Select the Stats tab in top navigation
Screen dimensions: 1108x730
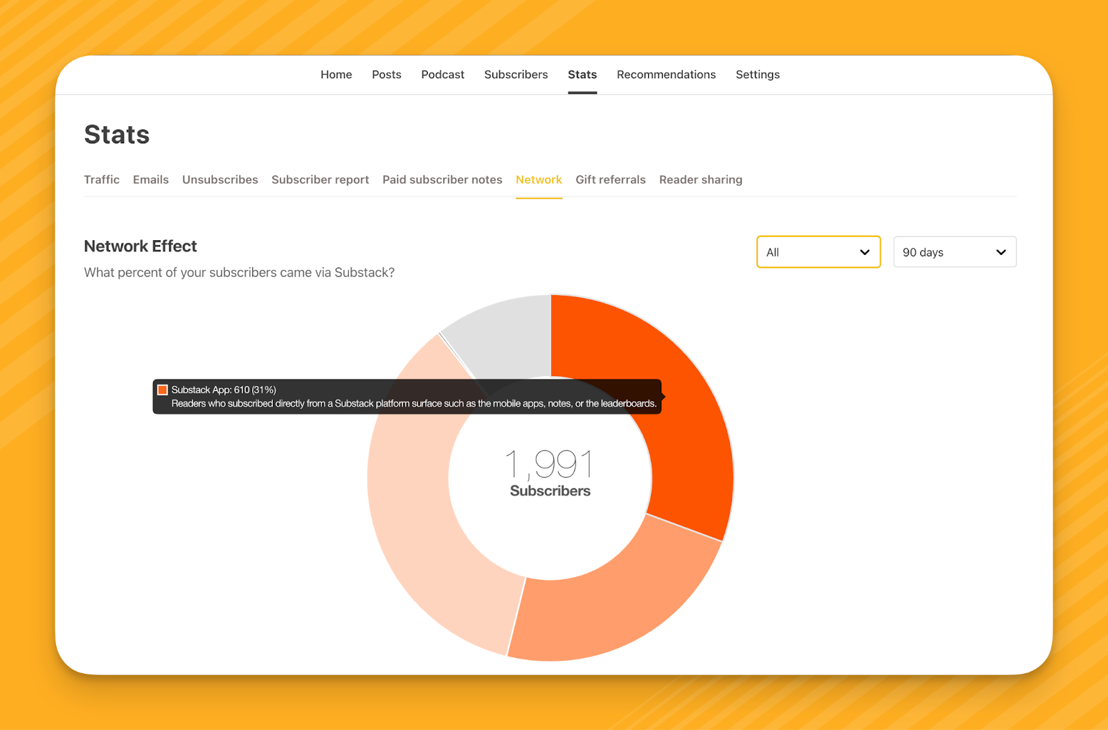[x=582, y=75]
